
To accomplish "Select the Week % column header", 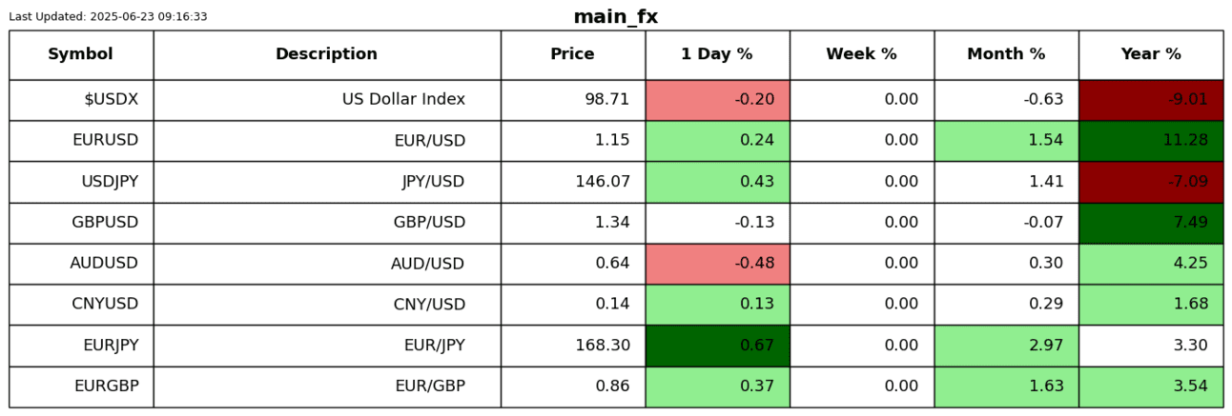I will [x=861, y=54].
